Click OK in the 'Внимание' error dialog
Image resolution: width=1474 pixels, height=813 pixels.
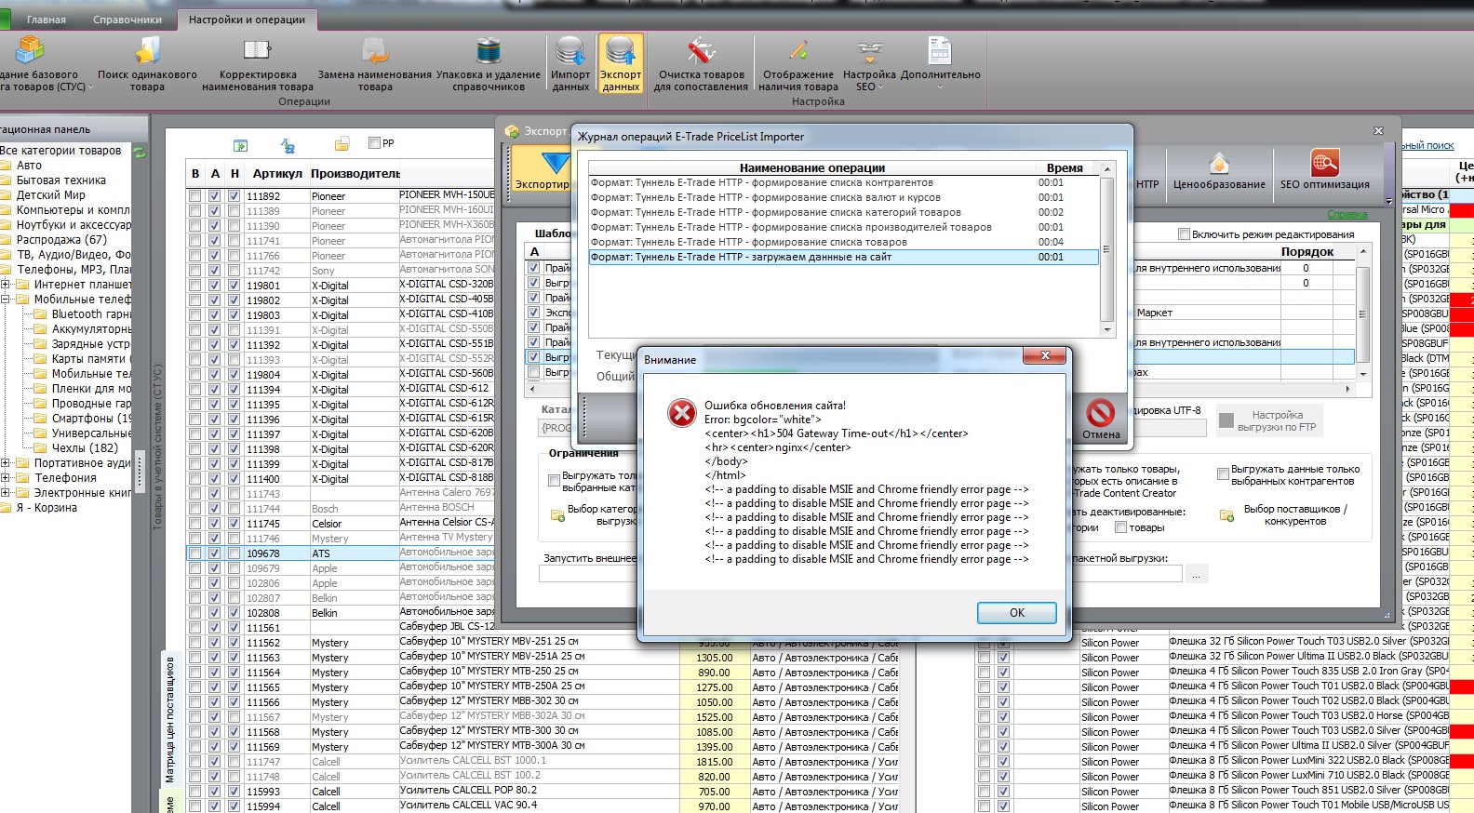[1017, 613]
